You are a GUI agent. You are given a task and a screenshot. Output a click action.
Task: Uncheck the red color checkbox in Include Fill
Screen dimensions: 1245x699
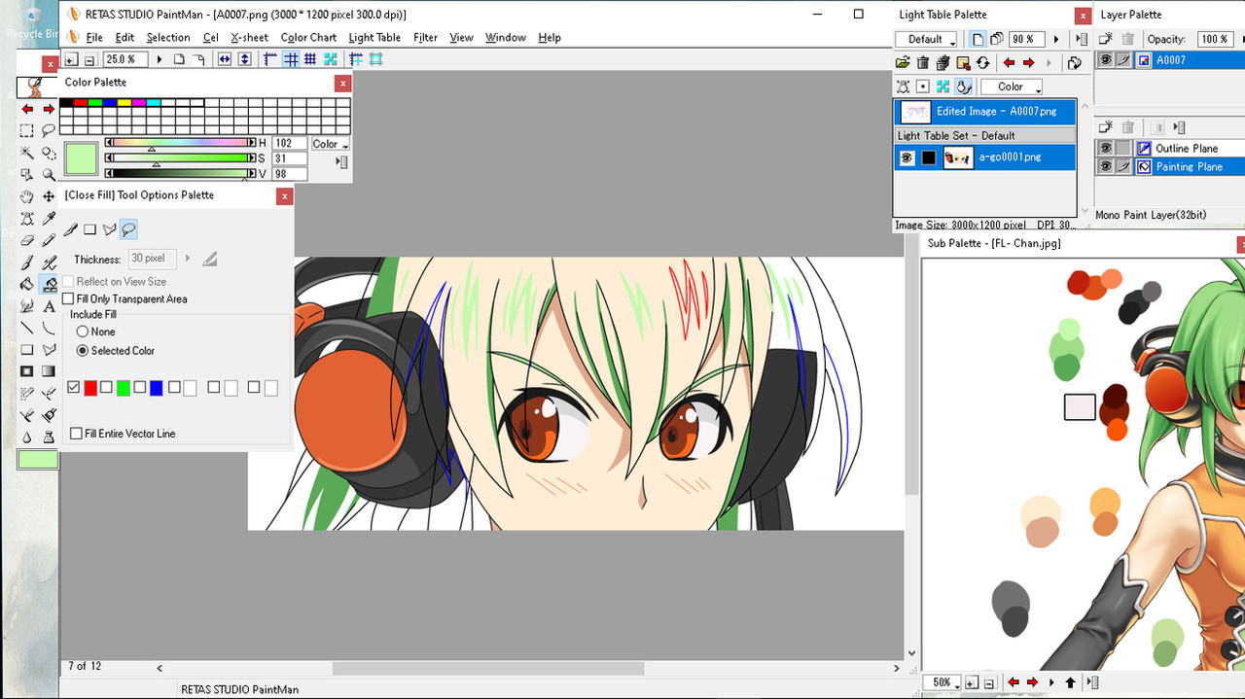pos(74,388)
